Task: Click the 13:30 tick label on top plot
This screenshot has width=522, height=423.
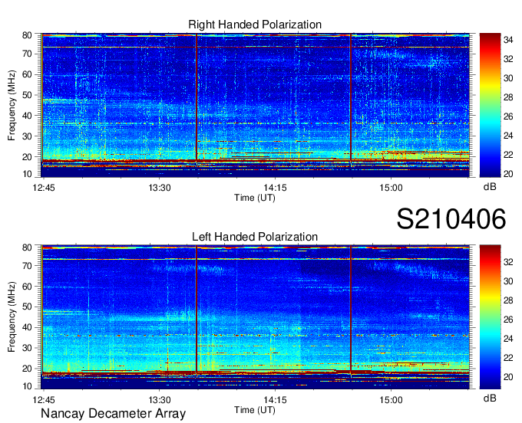Action: point(160,188)
